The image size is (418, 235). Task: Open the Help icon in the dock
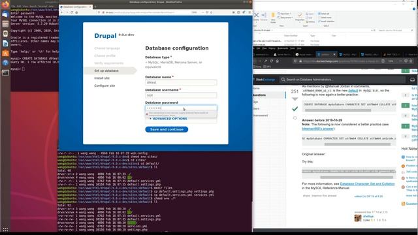[5, 63]
